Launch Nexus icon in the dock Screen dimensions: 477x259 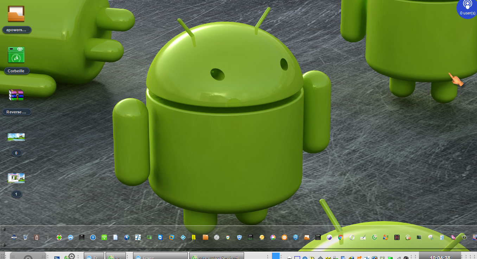tap(14, 237)
